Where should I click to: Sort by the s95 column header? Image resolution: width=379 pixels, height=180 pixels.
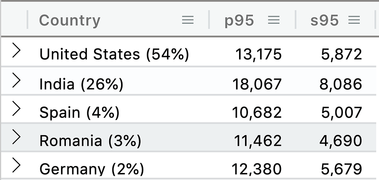[x=324, y=21]
